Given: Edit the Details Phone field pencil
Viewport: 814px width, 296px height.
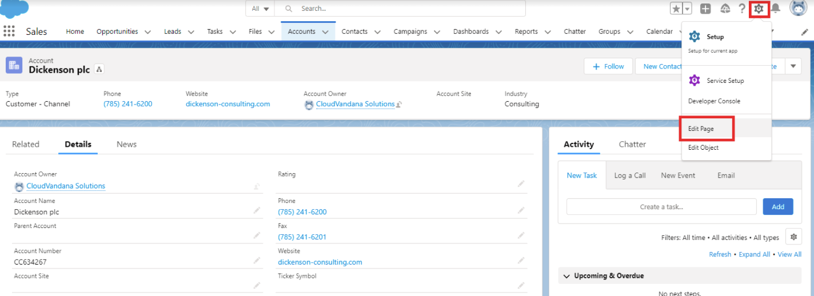Looking at the screenshot, I should point(521,210).
